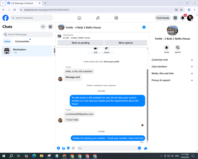Screen dimensions: 198x159
Task: Click the Find friends button
Action: [163, 18]
